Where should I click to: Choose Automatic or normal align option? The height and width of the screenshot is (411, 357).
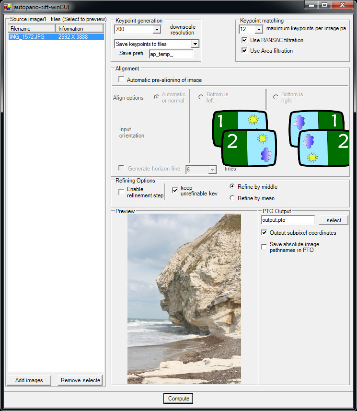156,97
